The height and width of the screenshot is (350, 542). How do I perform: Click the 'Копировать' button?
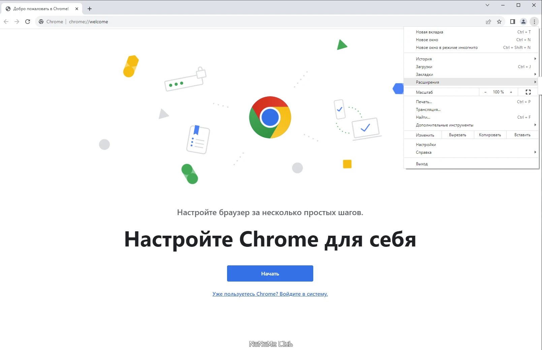pos(490,135)
